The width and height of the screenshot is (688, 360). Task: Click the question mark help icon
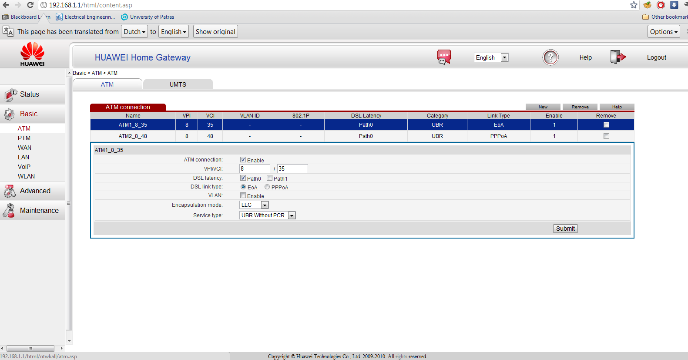click(x=550, y=57)
